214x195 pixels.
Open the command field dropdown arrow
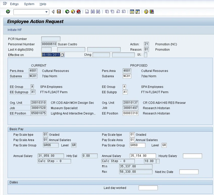(46, 12)
